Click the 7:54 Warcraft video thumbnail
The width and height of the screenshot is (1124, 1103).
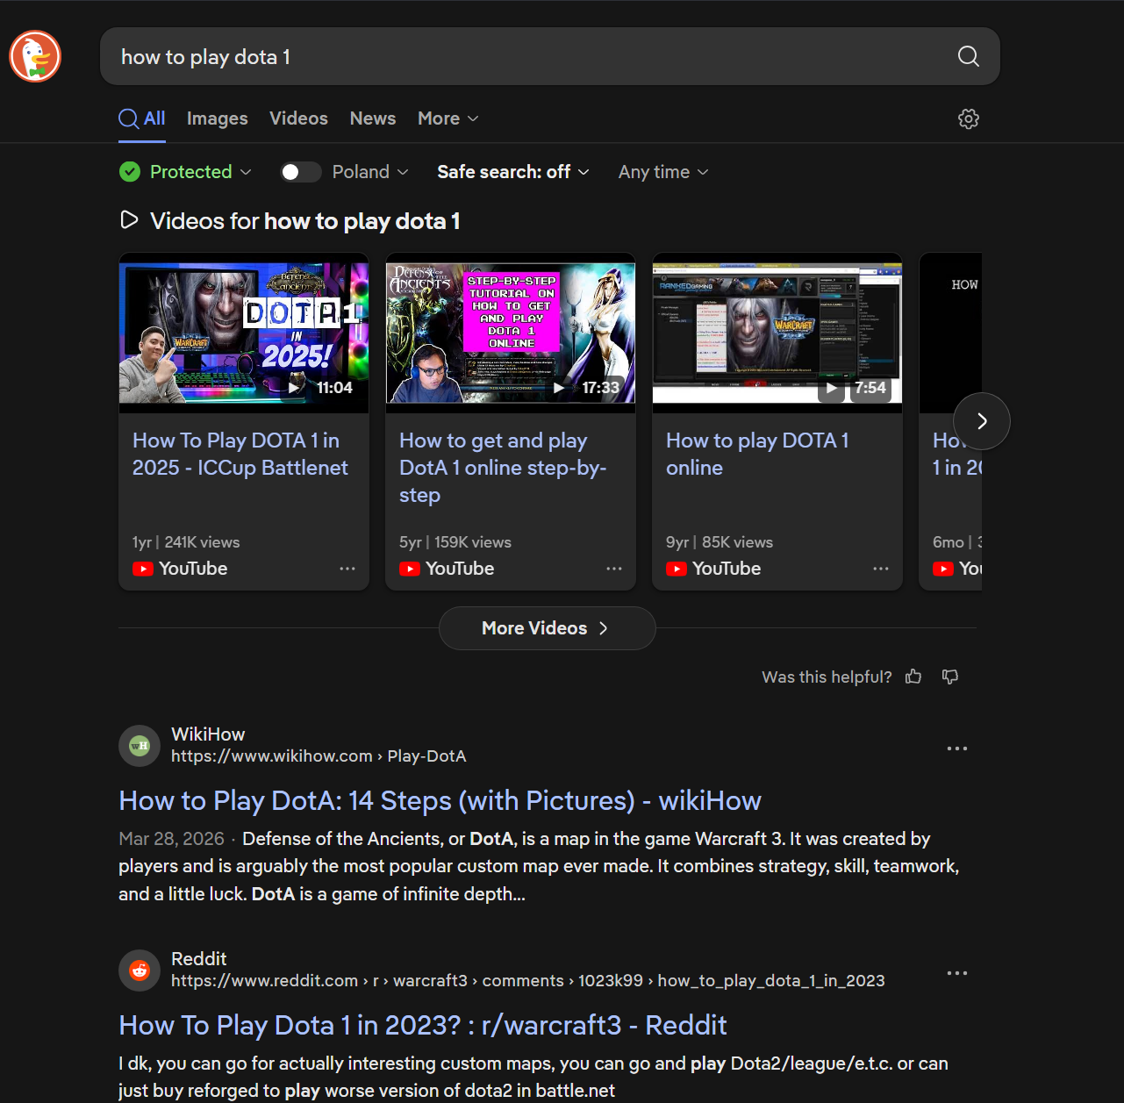pos(777,333)
